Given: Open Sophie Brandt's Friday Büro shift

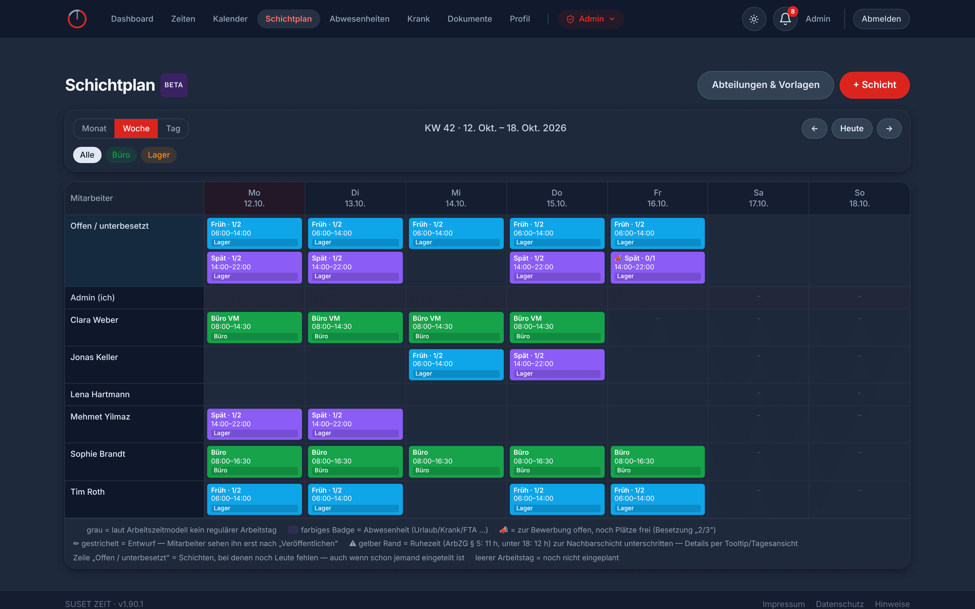Looking at the screenshot, I should 657,461.
